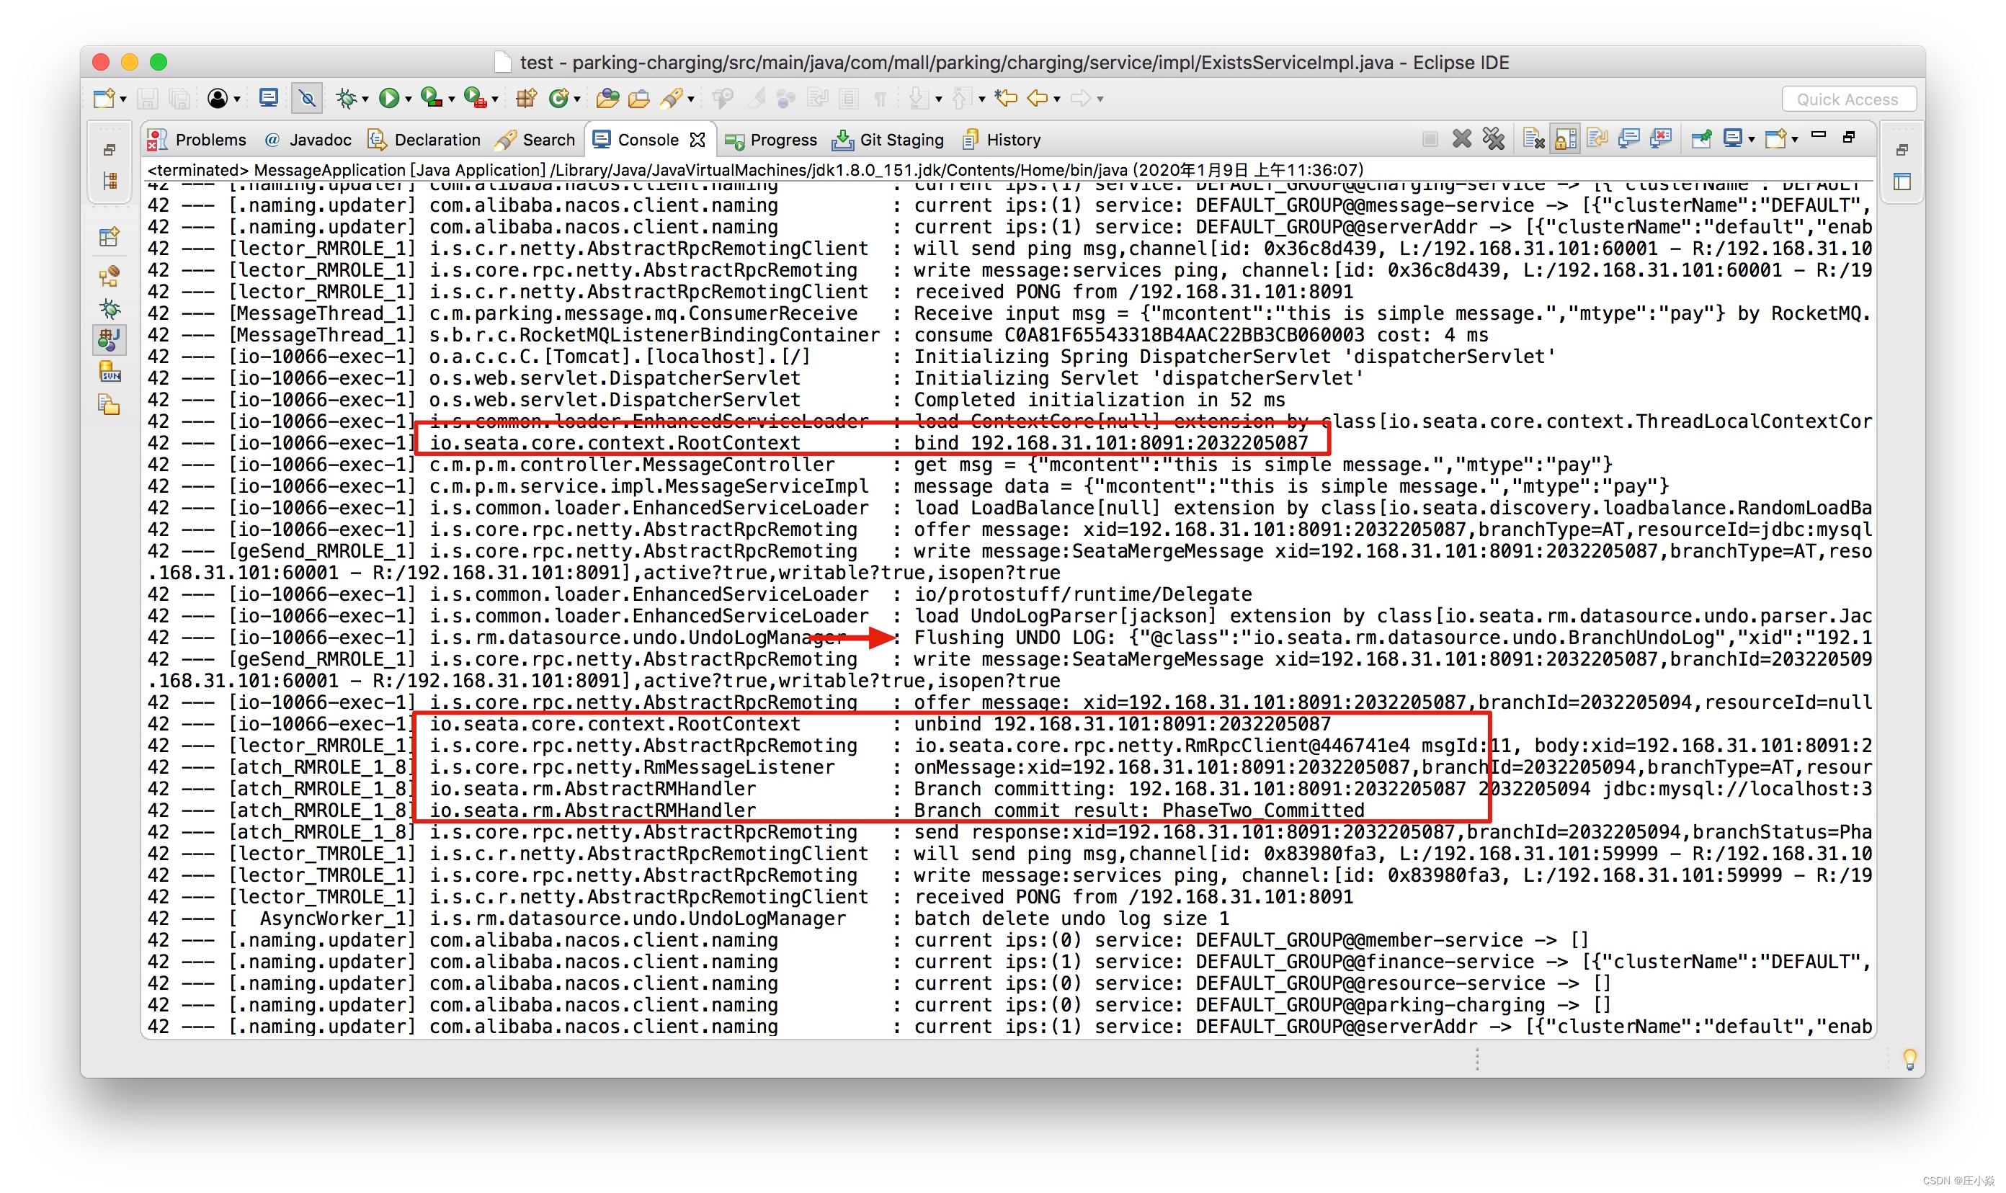Click the lightbulb tip icon at bottom

pyautogui.click(x=1909, y=1058)
